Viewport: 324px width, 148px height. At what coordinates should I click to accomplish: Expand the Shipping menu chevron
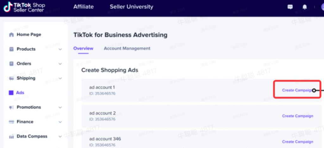[x=60, y=78]
